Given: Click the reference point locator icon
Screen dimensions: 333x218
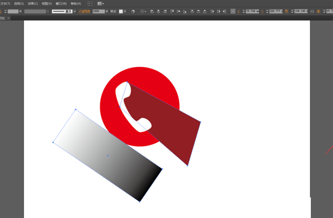Looking at the screenshot, I should pyautogui.click(x=233, y=11).
